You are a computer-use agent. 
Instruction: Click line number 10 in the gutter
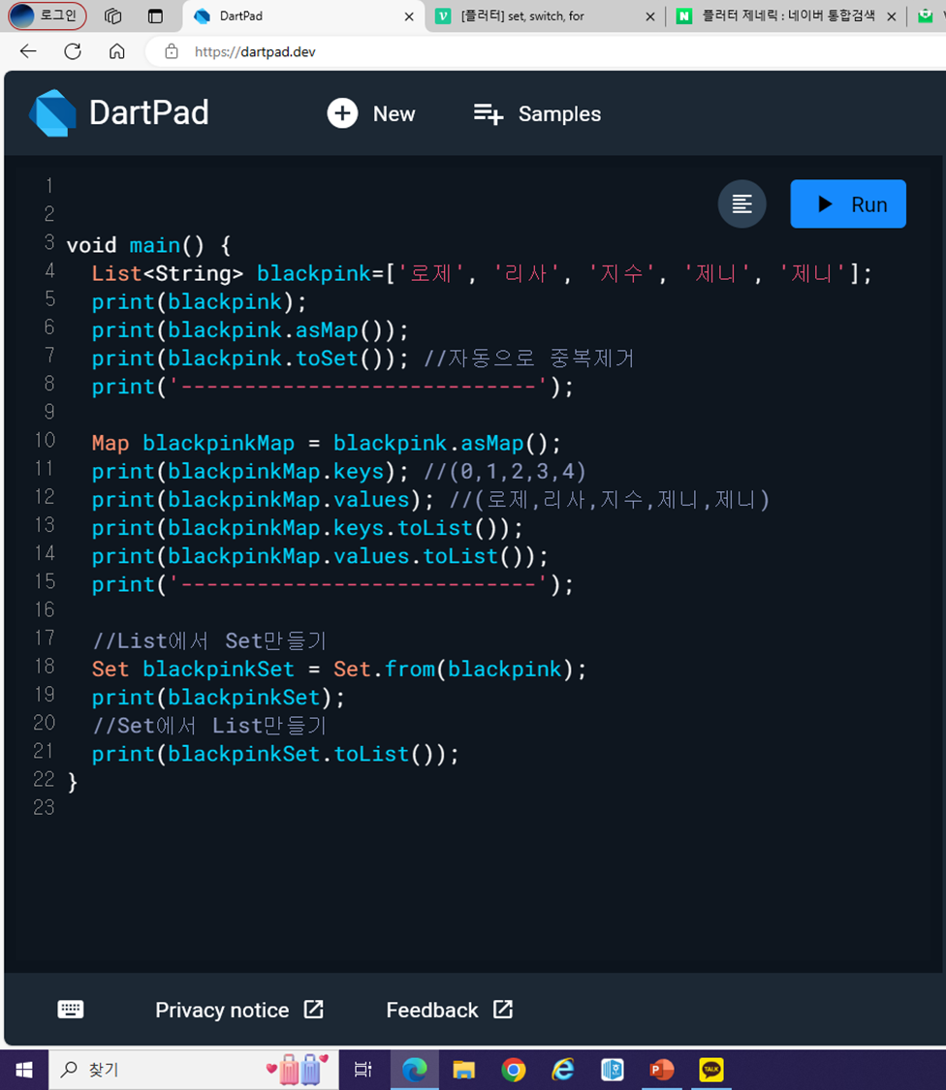(46, 440)
